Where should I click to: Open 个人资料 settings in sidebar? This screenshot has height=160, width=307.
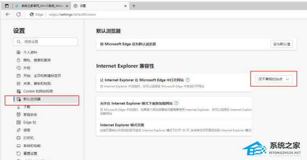[30, 52]
